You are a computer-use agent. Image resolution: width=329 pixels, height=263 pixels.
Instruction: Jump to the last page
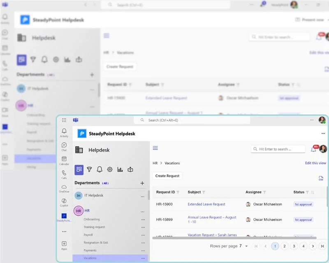coord(322,246)
